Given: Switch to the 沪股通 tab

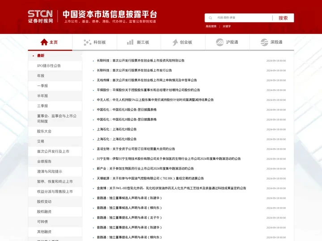Looking at the screenshot, I should pyautogui.click(x=227, y=42).
